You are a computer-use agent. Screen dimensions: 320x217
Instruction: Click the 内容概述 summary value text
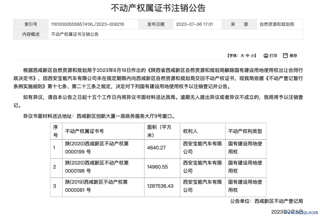tap(75, 34)
